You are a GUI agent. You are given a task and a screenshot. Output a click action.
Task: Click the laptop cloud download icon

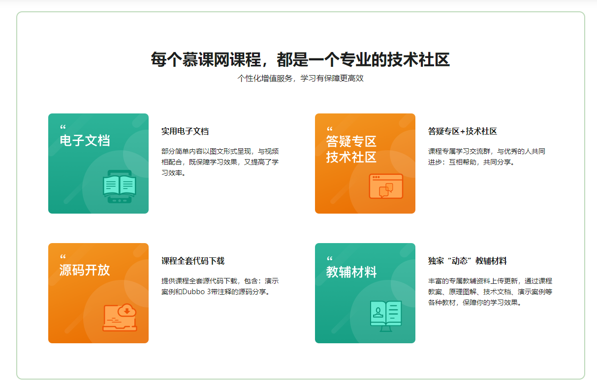120,318
